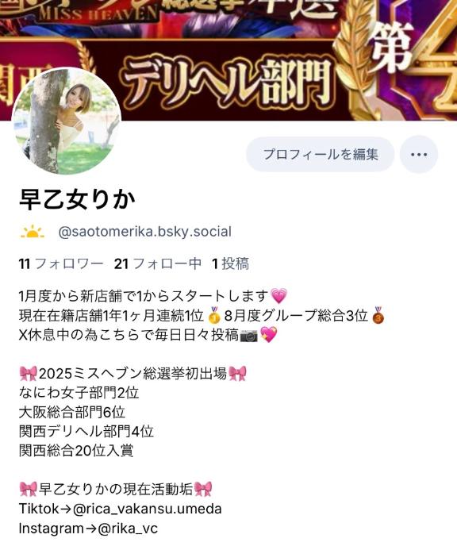Viewport: 457px width, 546px height.
Task: Click the pink heart emoji after スタートします
Action: [278, 296]
